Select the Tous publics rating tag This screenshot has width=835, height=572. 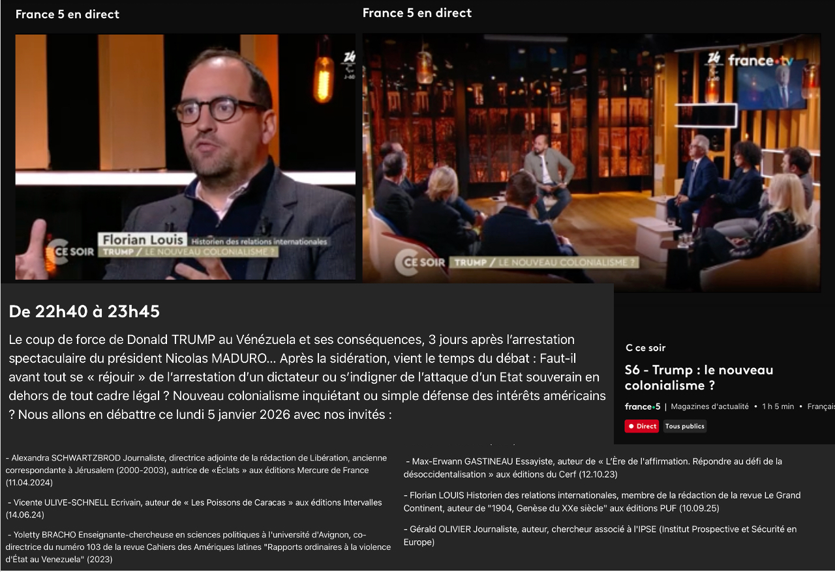[x=685, y=426]
